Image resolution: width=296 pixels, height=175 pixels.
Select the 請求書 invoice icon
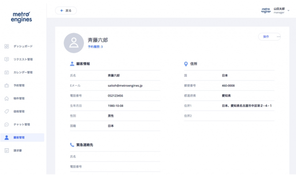tap(6, 150)
